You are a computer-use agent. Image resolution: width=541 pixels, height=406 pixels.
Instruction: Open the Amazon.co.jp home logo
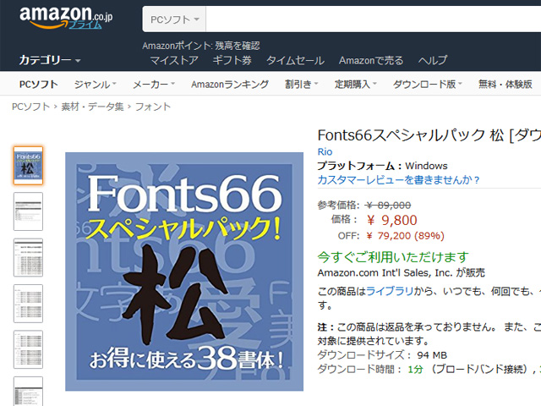click(x=66, y=17)
